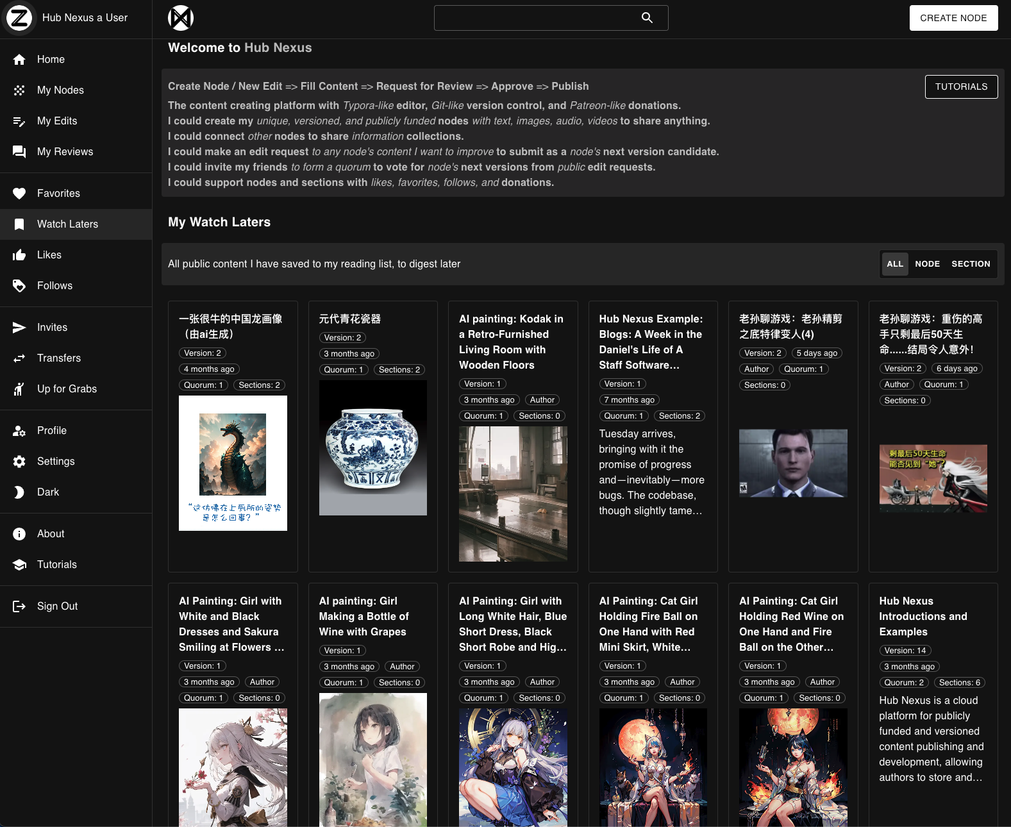This screenshot has width=1011, height=827.
Task: Open My Reviews in the sidebar
Action: 76,152
